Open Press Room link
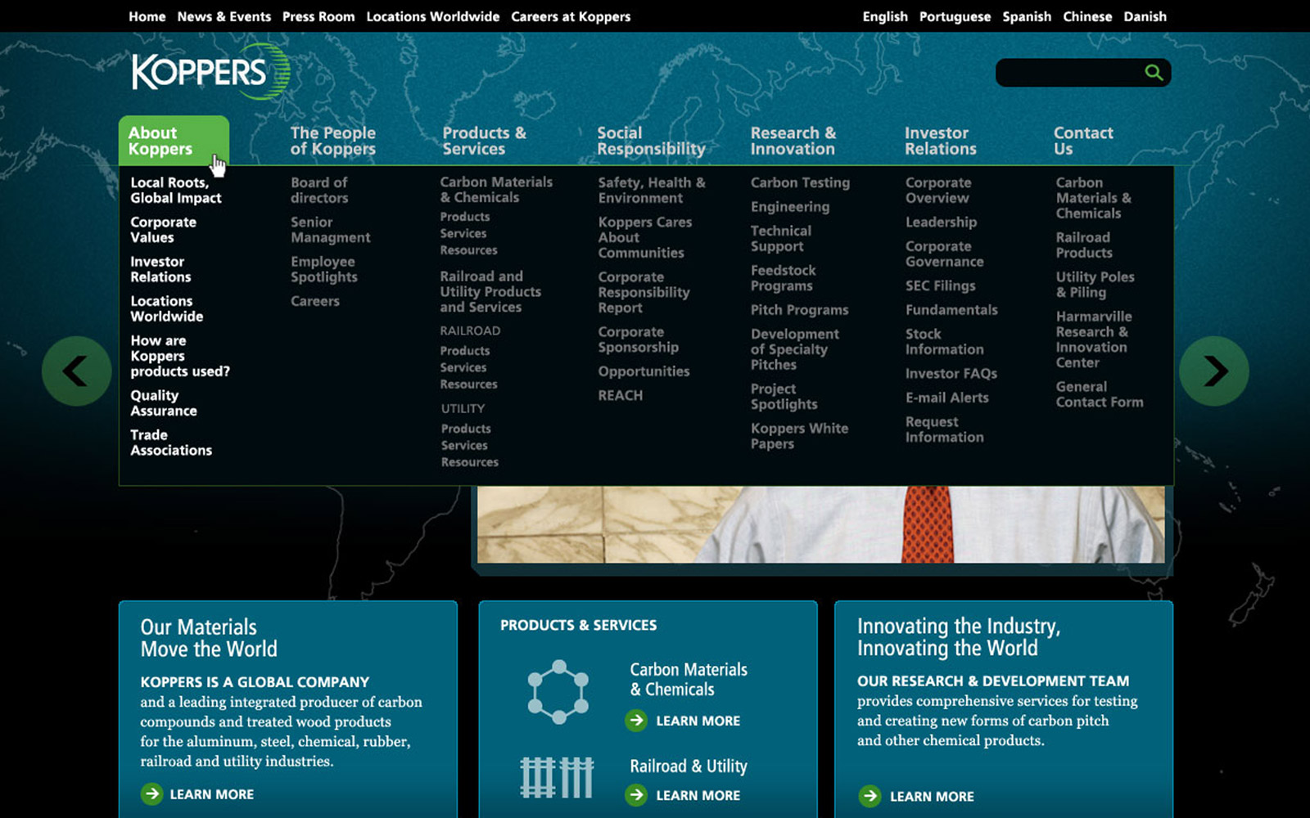 click(318, 16)
